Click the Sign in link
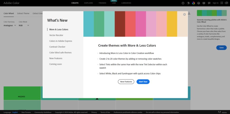Image resolution: width=230 pixels, height=114 pixels. (215, 3)
